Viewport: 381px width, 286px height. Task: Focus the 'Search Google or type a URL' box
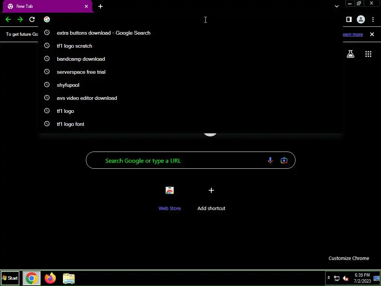[190, 160]
